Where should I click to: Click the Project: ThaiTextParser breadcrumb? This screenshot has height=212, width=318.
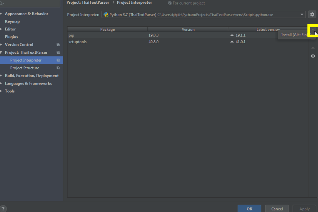pos(88,3)
